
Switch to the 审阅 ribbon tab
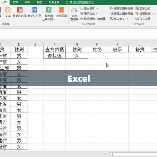[x=27, y=2]
